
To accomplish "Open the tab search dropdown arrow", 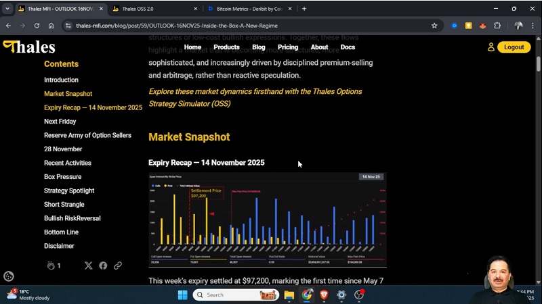I will [x=7, y=9].
